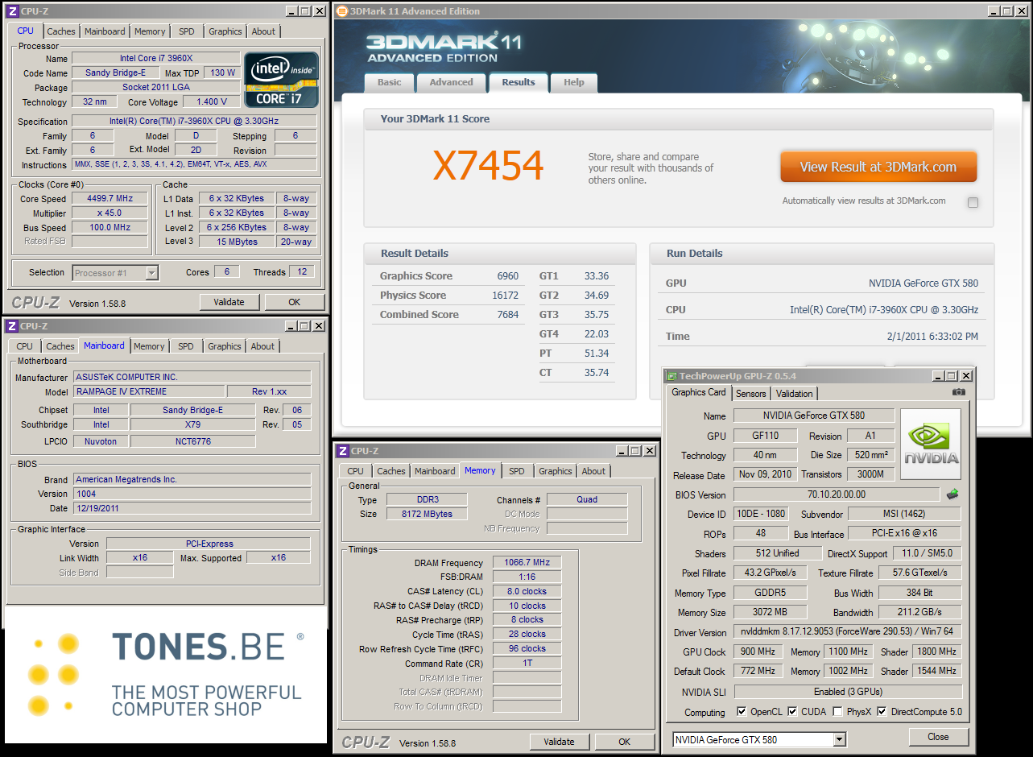The width and height of the screenshot is (1033, 757).
Task: Click the NVIDIA SLI field 'Enabled (3 GPUs)'
Action: tap(848, 692)
